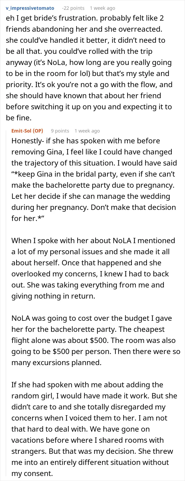Click the paragraph starting 'If she had spoken with me'
Screen dimensions: 185x481
point(94,429)
